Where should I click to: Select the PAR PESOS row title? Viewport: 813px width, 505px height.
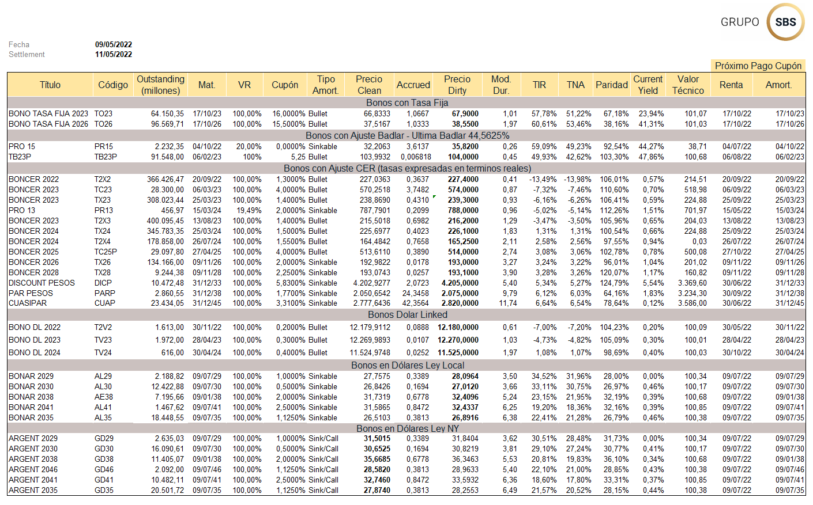[31, 293]
